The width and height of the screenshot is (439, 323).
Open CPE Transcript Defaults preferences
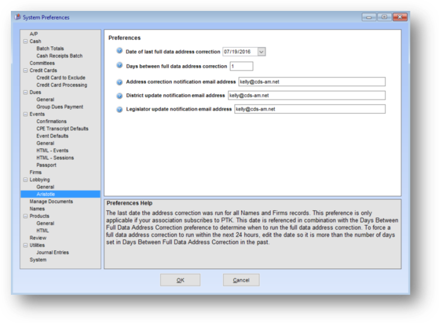pos(62,128)
